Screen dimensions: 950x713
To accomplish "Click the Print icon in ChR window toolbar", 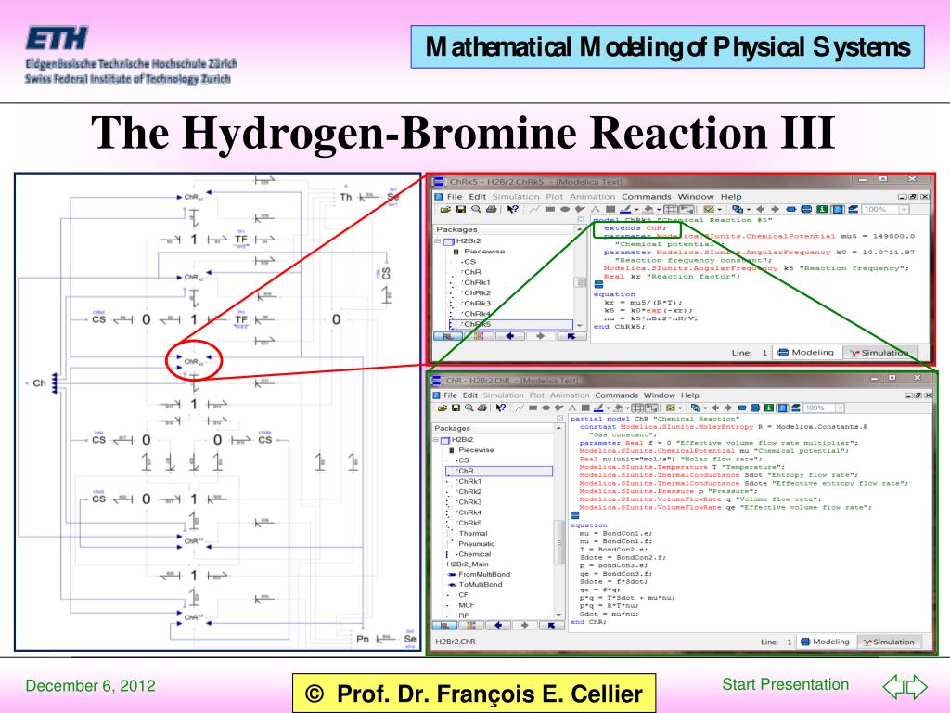I will click(x=482, y=408).
